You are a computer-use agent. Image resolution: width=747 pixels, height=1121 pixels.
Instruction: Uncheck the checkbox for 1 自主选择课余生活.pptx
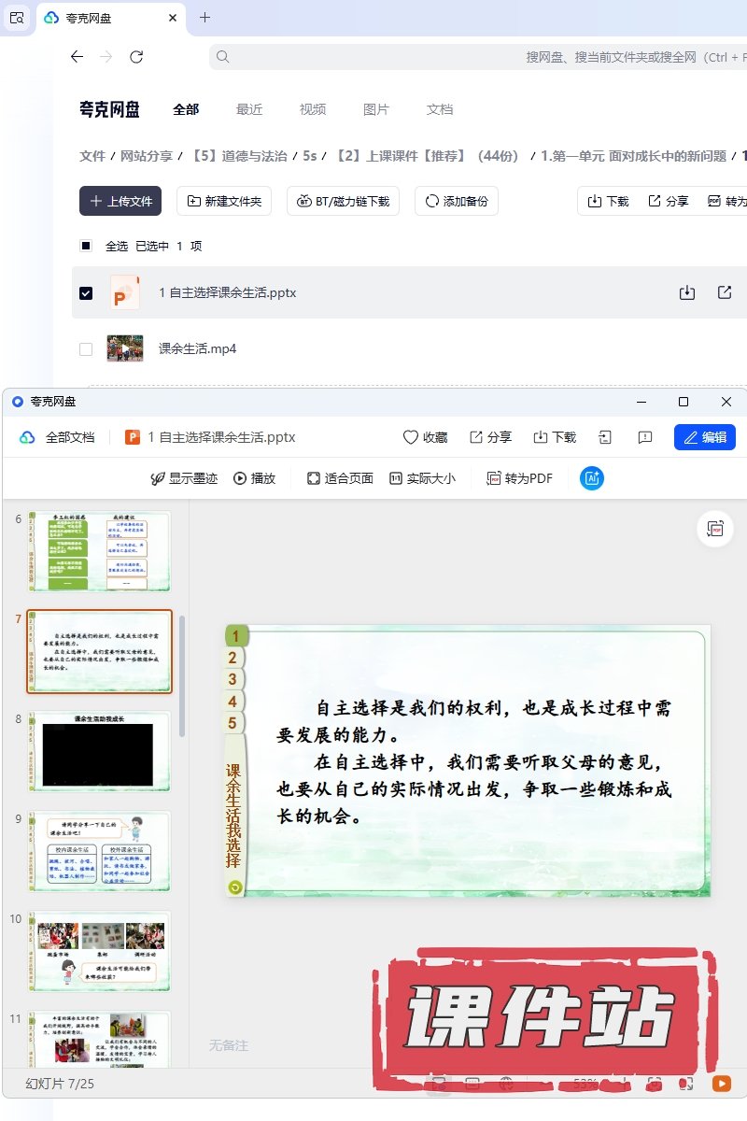click(86, 293)
